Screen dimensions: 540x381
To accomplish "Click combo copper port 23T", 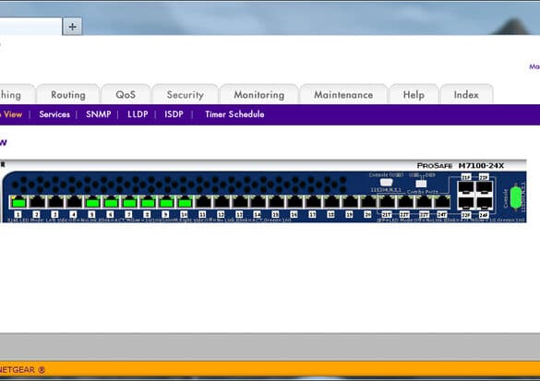I will (x=424, y=202).
